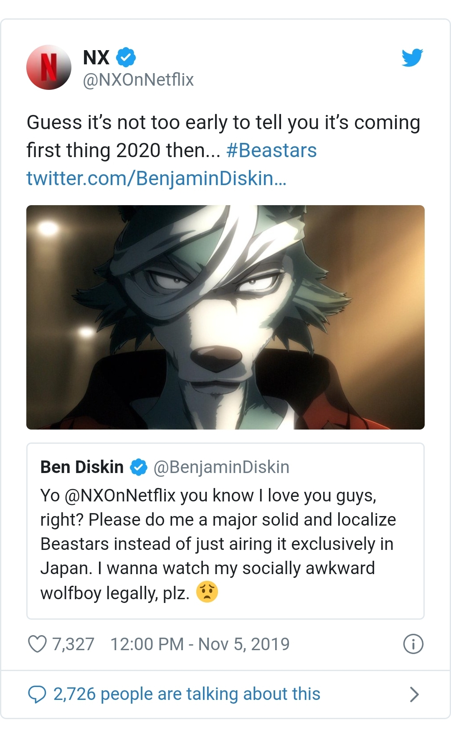Open "2,726 people are talking about this"
The height and width of the screenshot is (735, 451).
[x=187, y=694]
